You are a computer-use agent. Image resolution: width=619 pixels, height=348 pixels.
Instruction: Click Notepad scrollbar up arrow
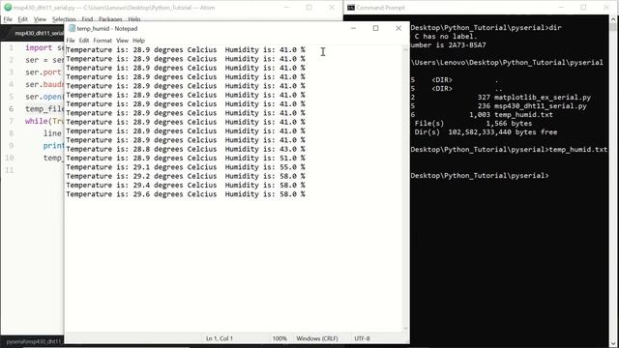pyautogui.click(x=405, y=49)
